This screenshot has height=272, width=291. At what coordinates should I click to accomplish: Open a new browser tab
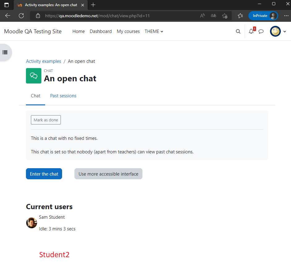click(x=93, y=5)
